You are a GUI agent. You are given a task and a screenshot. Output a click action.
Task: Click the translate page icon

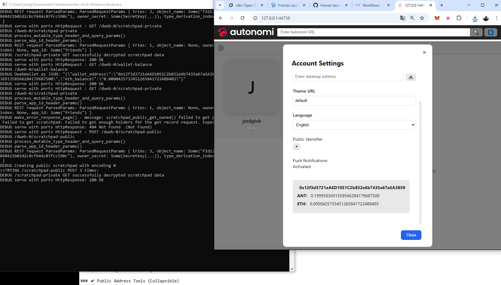click(402, 18)
